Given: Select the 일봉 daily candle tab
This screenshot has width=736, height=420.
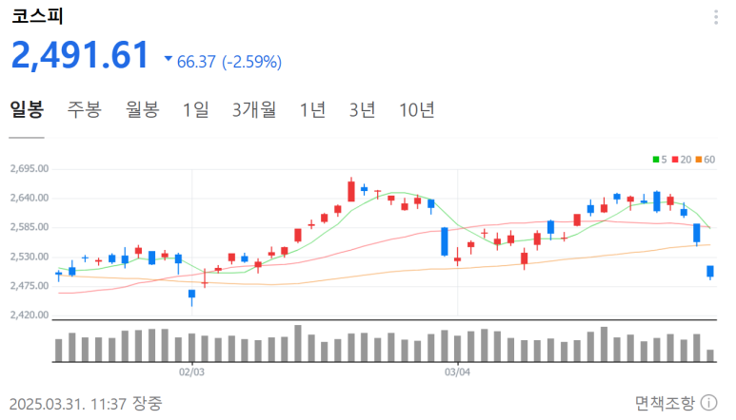Looking at the screenshot, I should (x=27, y=110).
